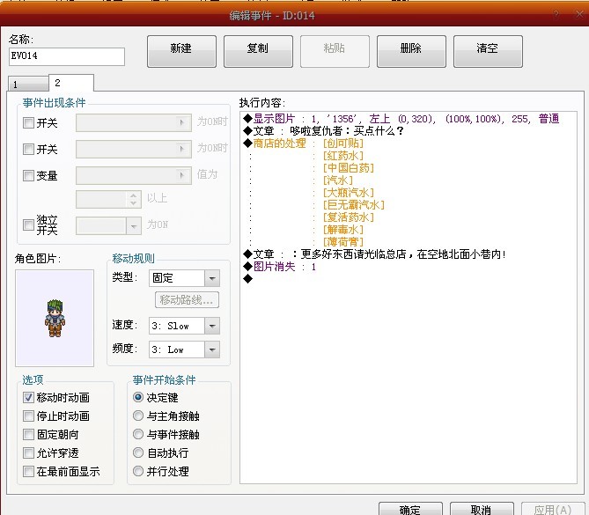Edit the 名称 field containing EV014
Viewport: 589px width, 515px height.
[x=67, y=56]
